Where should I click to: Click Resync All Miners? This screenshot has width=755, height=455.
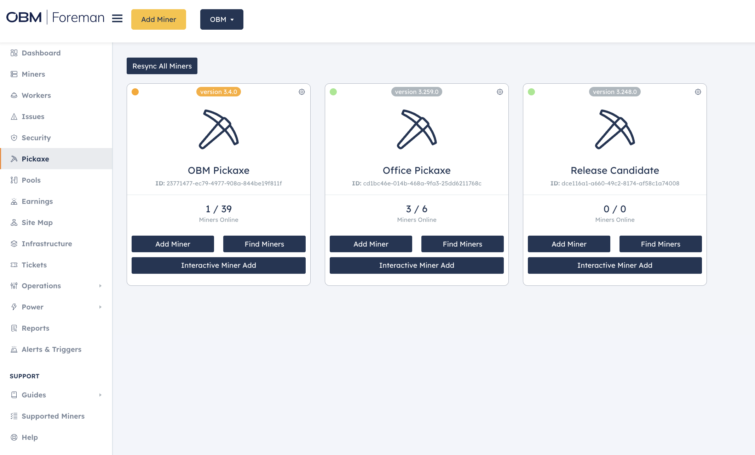(x=162, y=66)
